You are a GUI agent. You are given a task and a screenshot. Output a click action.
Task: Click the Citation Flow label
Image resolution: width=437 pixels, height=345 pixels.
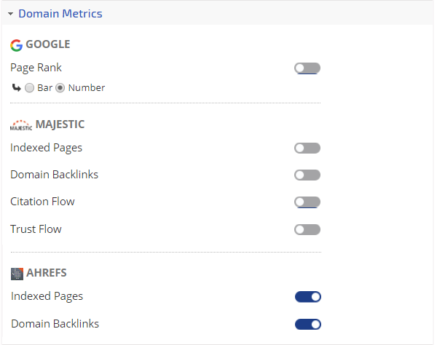[x=42, y=202]
